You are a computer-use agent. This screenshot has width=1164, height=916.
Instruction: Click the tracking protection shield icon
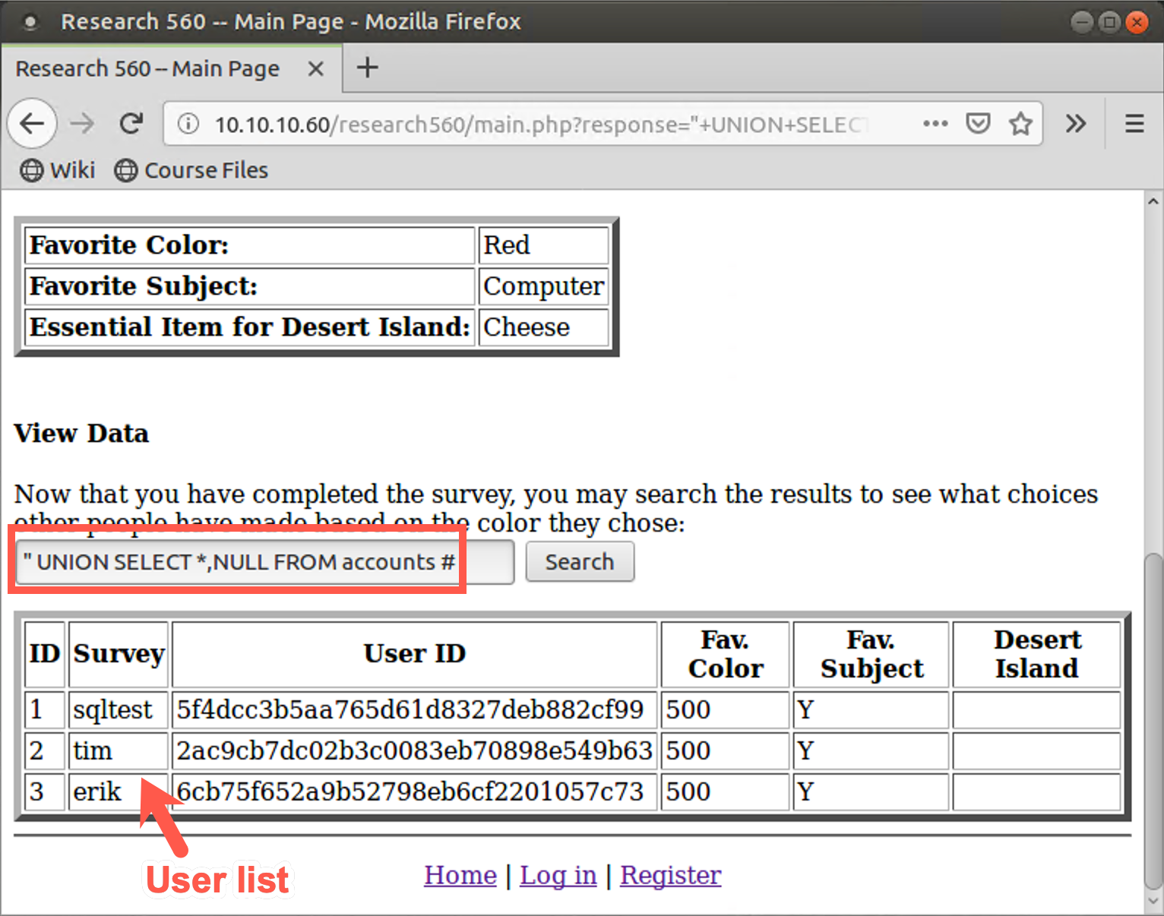(978, 123)
